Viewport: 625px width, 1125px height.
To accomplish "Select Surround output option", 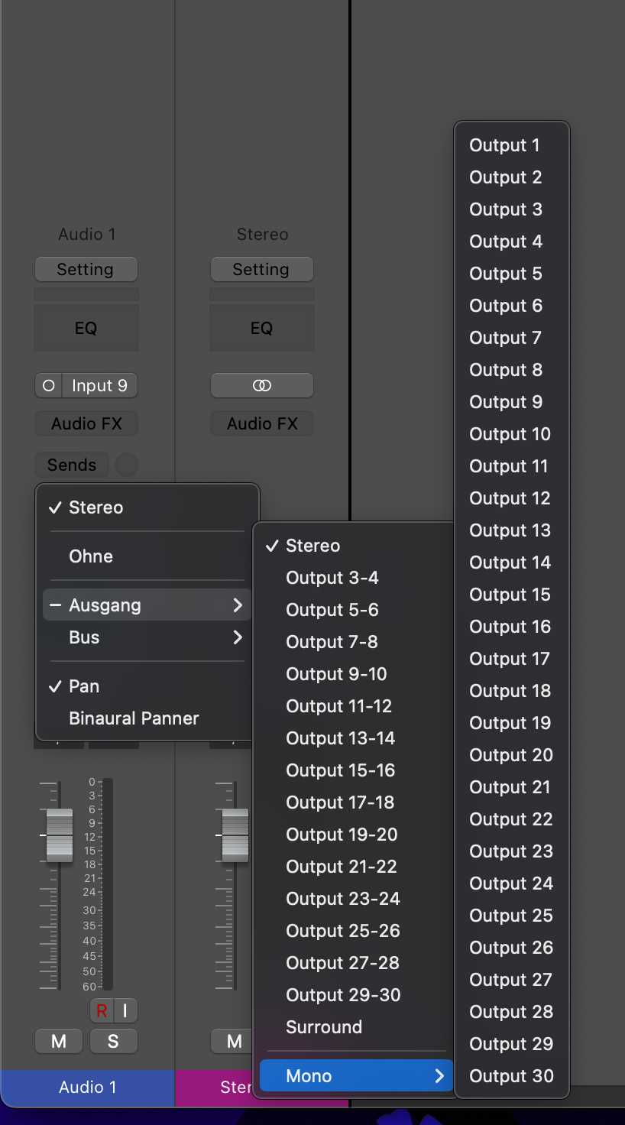I will point(324,1027).
